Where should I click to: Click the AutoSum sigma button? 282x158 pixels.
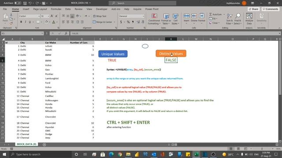point(215,14)
